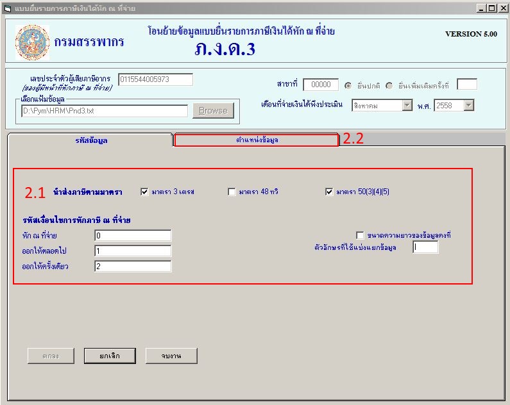Click the data separator character field
The height and width of the screenshot is (405, 510).
pyautogui.click(x=425, y=247)
